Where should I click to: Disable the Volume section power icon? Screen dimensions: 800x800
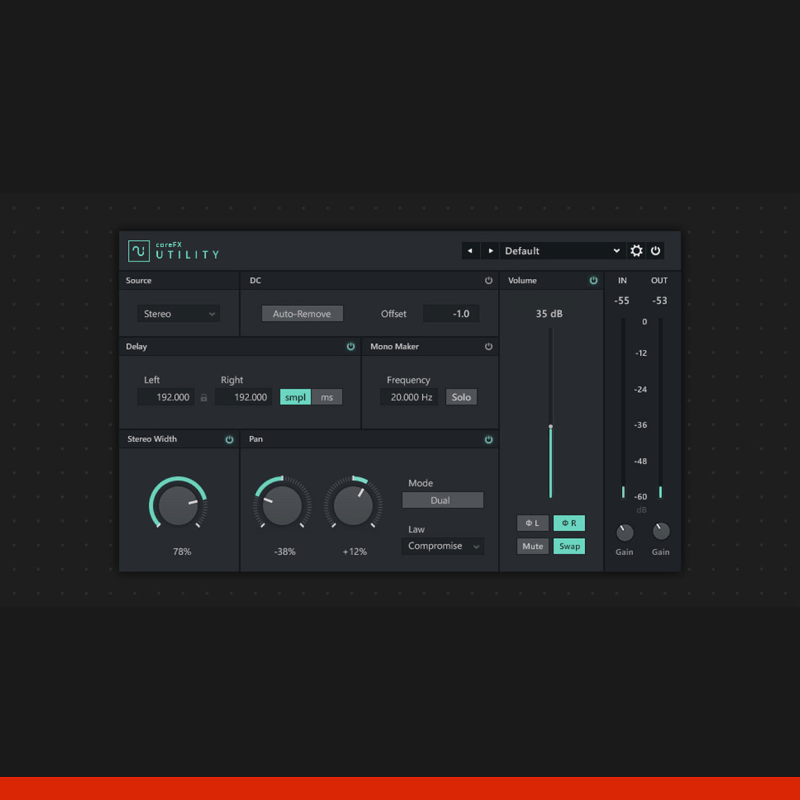[593, 280]
